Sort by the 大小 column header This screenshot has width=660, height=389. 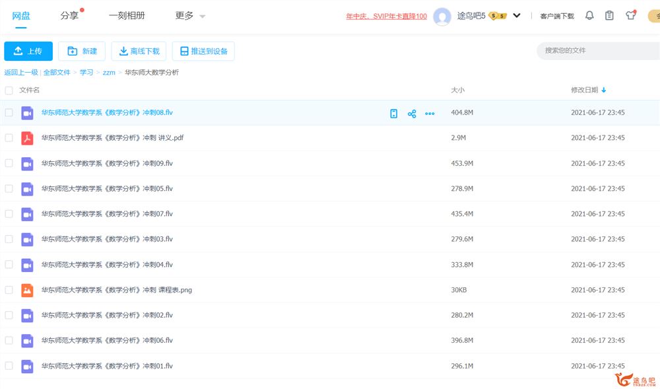pyautogui.click(x=457, y=90)
